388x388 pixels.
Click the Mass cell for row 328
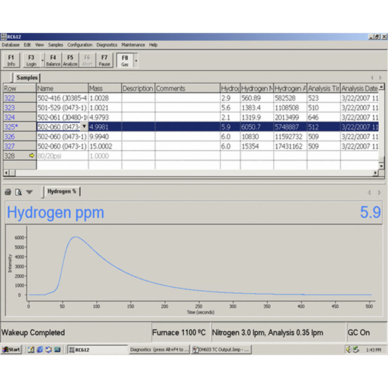pyautogui.click(x=105, y=156)
